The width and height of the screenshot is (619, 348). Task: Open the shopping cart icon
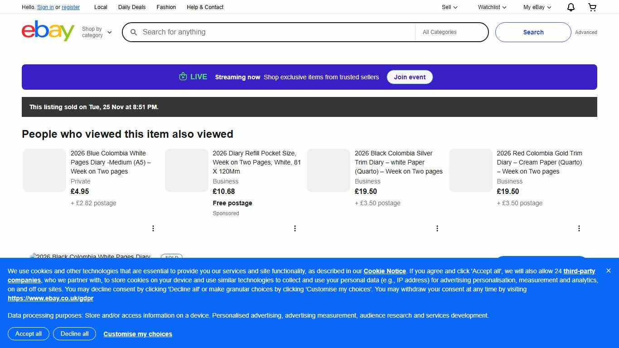pyautogui.click(x=592, y=7)
